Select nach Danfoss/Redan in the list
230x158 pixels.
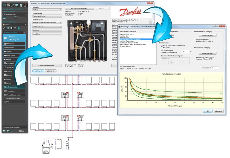tap(127, 41)
